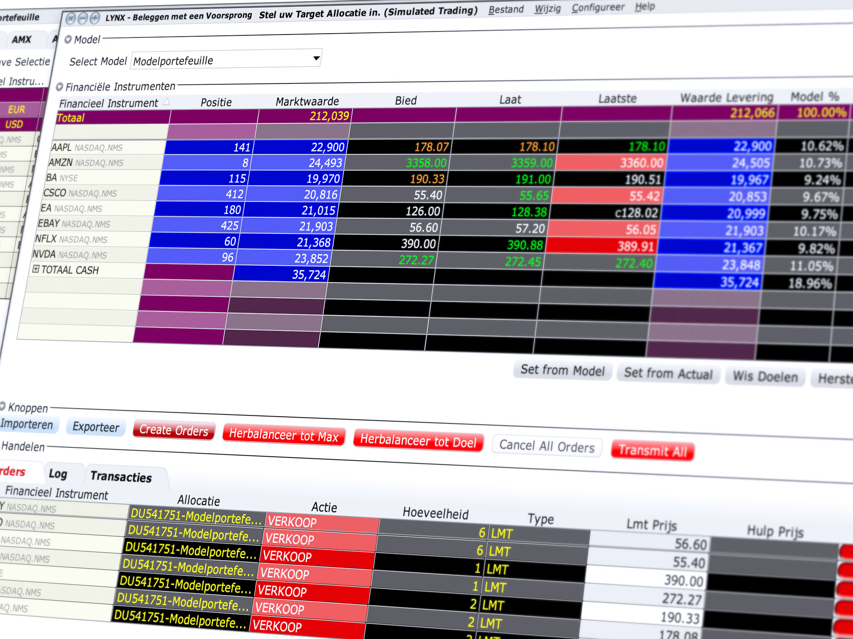Click Herbalanceer tot Max button
The height and width of the screenshot is (639, 853).
pos(284,435)
